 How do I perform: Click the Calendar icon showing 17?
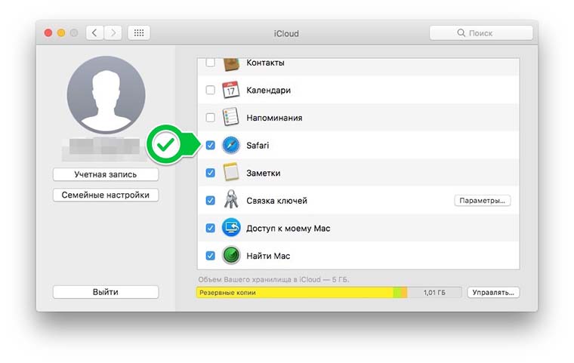[x=231, y=90]
